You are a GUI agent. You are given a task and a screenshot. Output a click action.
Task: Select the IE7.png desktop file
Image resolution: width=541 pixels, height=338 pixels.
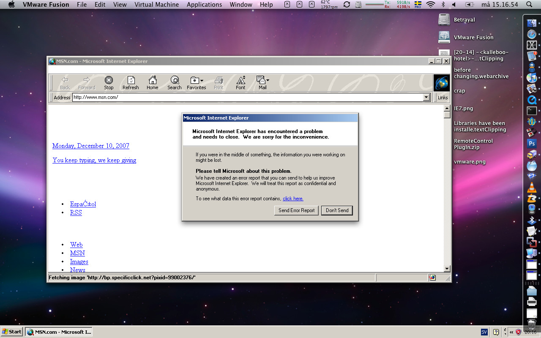[463, 109]
